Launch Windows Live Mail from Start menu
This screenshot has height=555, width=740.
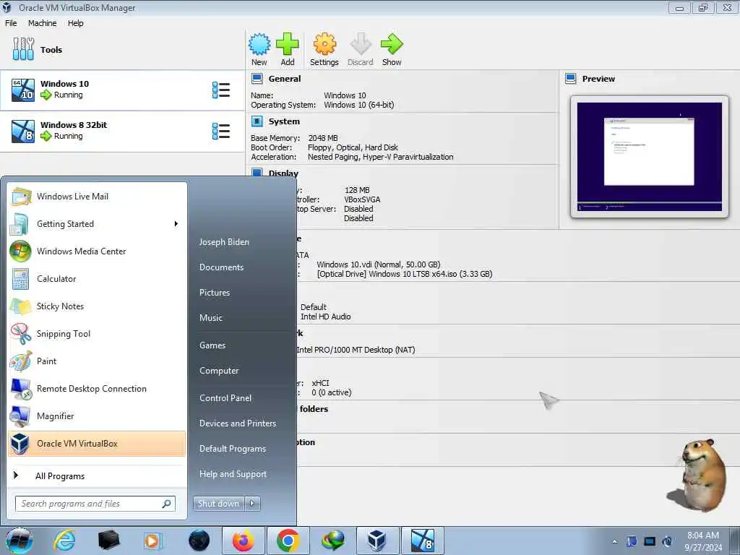[98, 197]
